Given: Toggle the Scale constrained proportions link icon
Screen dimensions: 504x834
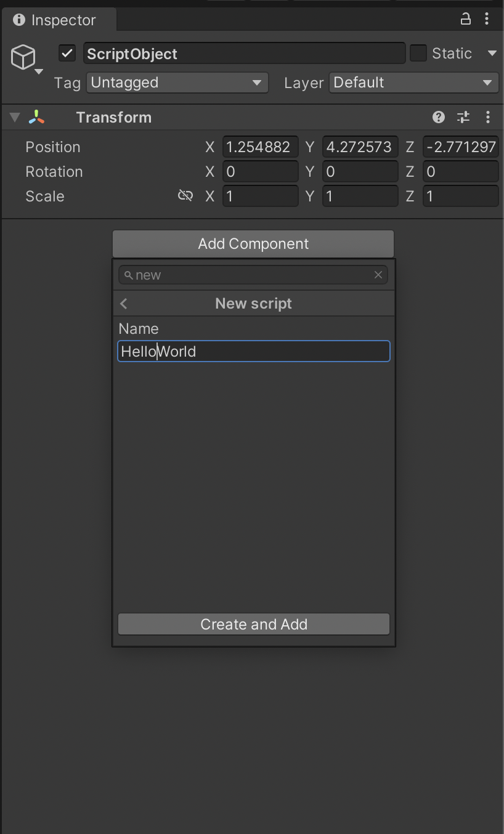Looking at the screenshot, I should [x=185, y=196].
